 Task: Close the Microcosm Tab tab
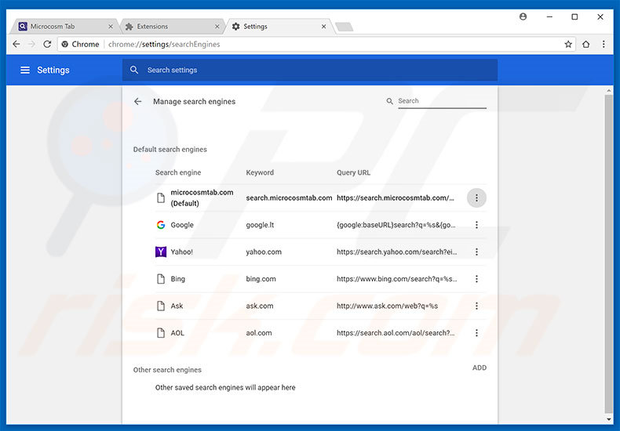111,27
